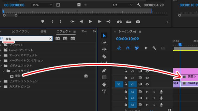Viewport: 198px width, 111px height.
Task: Mute the A1 audio track
Action: 147,92
